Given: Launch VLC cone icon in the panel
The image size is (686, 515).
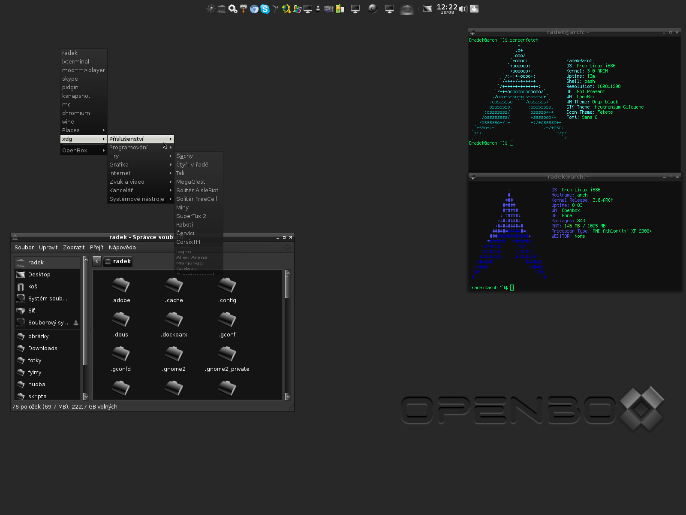Looking at the screenshot, I should 318,9.
